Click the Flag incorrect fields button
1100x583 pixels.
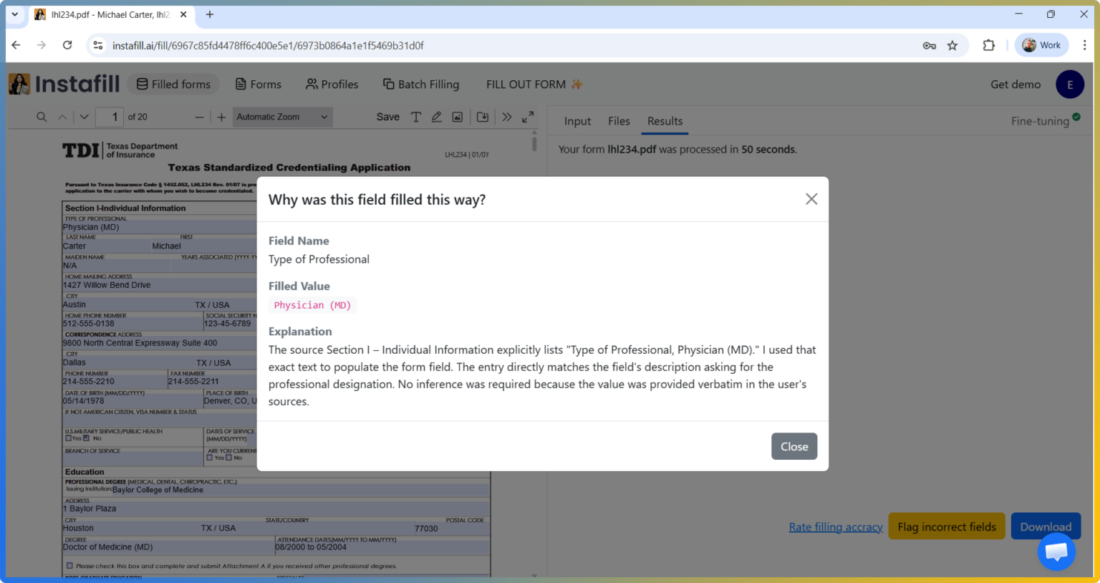pyautogui.click(x=946, y=526)
